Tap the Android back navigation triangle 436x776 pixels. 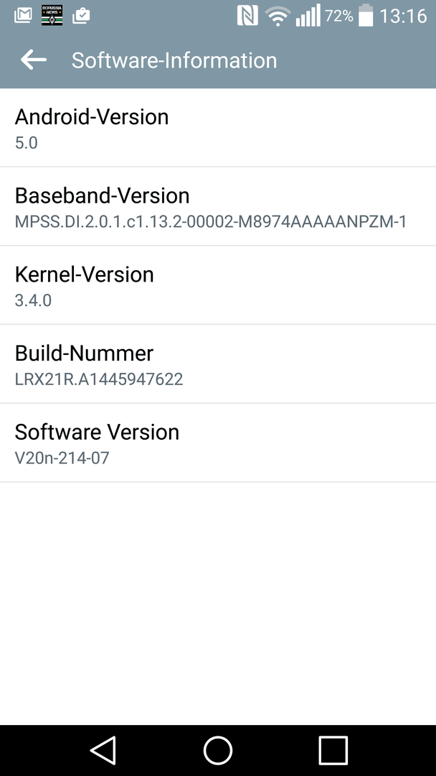pos(103,750)
